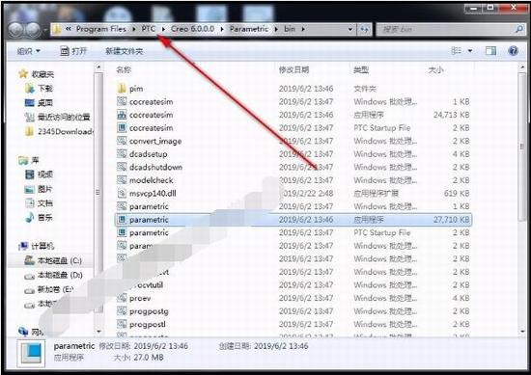Click the 新建文件夹 button
Viewport: 531px width, 375px height.
tap(124, 51)
